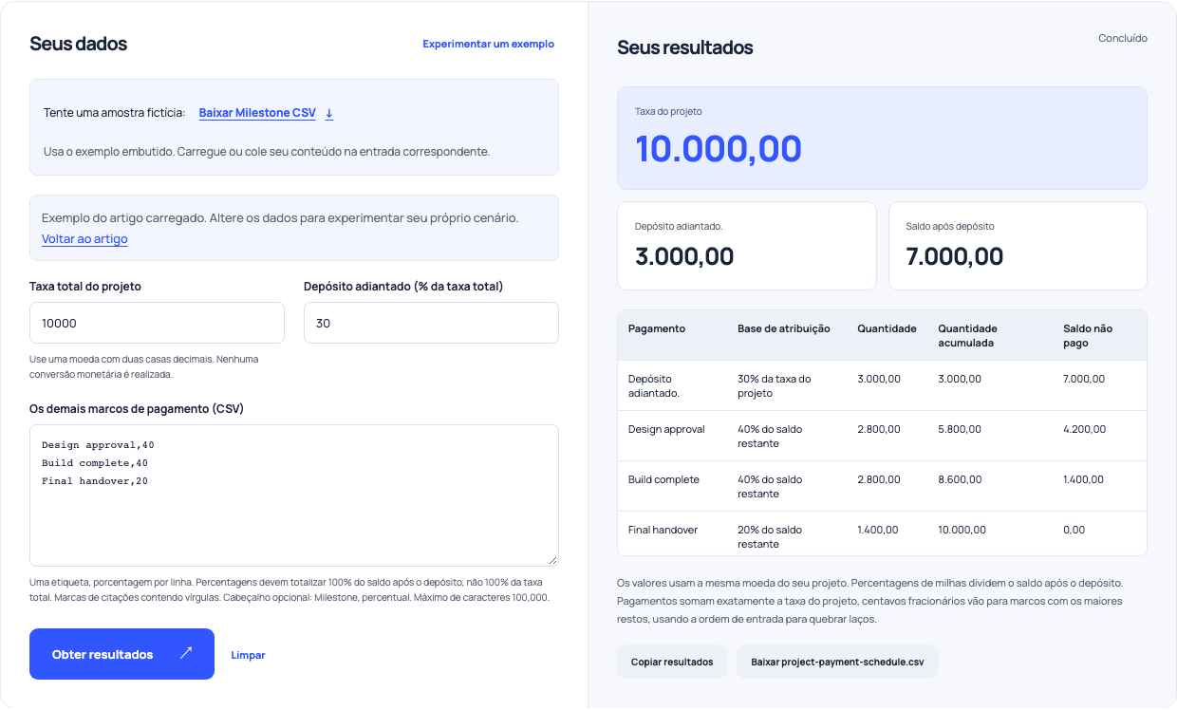Click inside the milestones CSV textarea
Viewport: 1177px width, 710px height.
pyautogui.click(x=294, y=495)
